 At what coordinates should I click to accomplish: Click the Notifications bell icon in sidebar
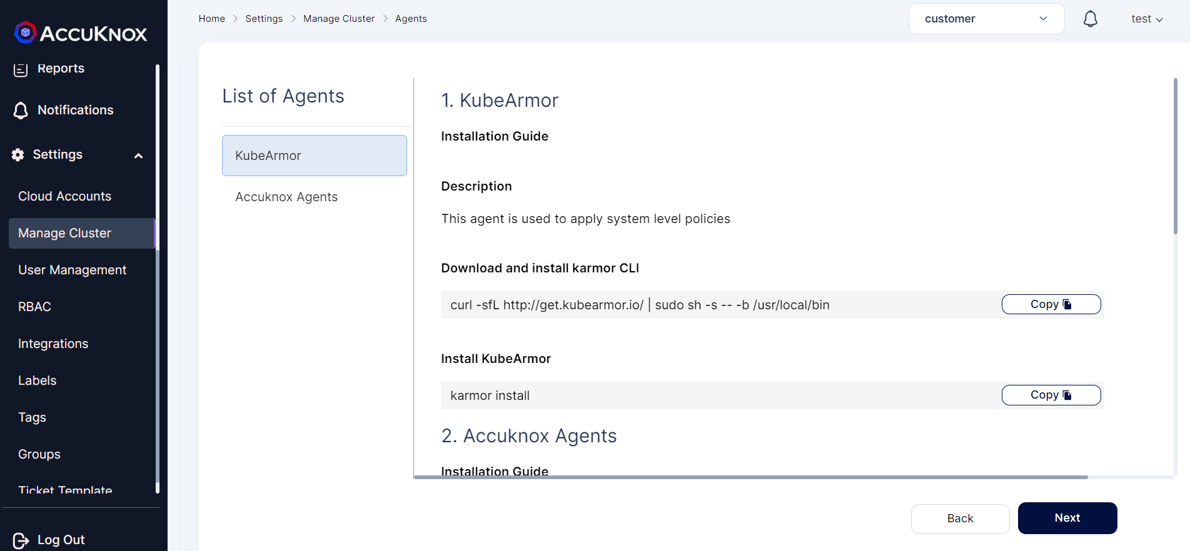click(x=21, y=111)
